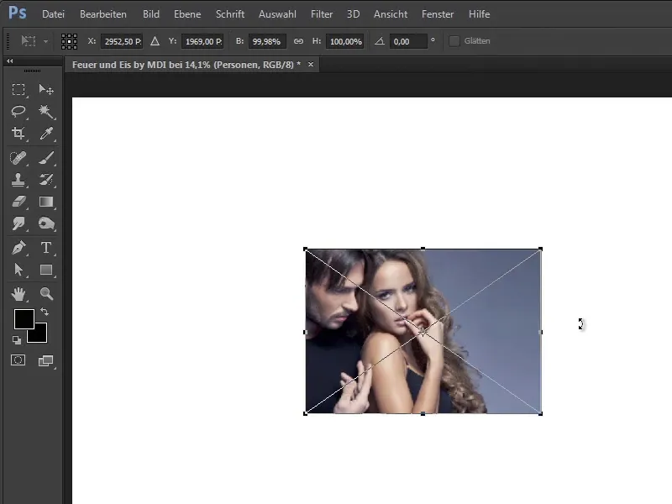Open the Filter menu
The width and height of the screenshot is (672, 504).
pos(322,13)
